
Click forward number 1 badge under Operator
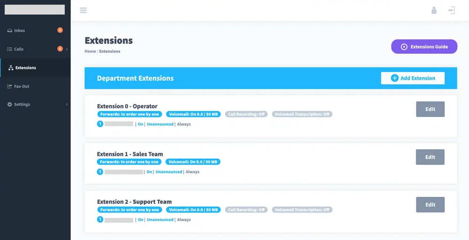pyautogui.click(x=100, y=124)
